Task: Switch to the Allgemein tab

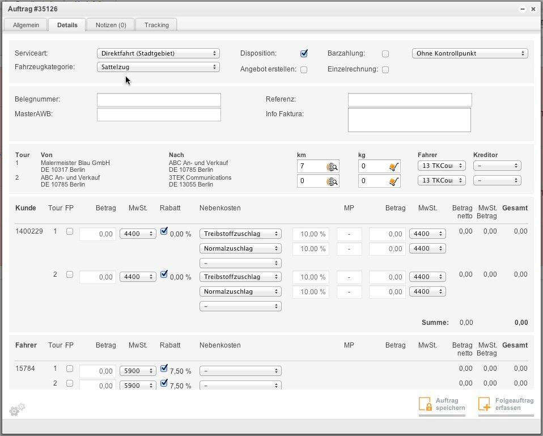Action: pyautogui.click(x=26, y=25)
